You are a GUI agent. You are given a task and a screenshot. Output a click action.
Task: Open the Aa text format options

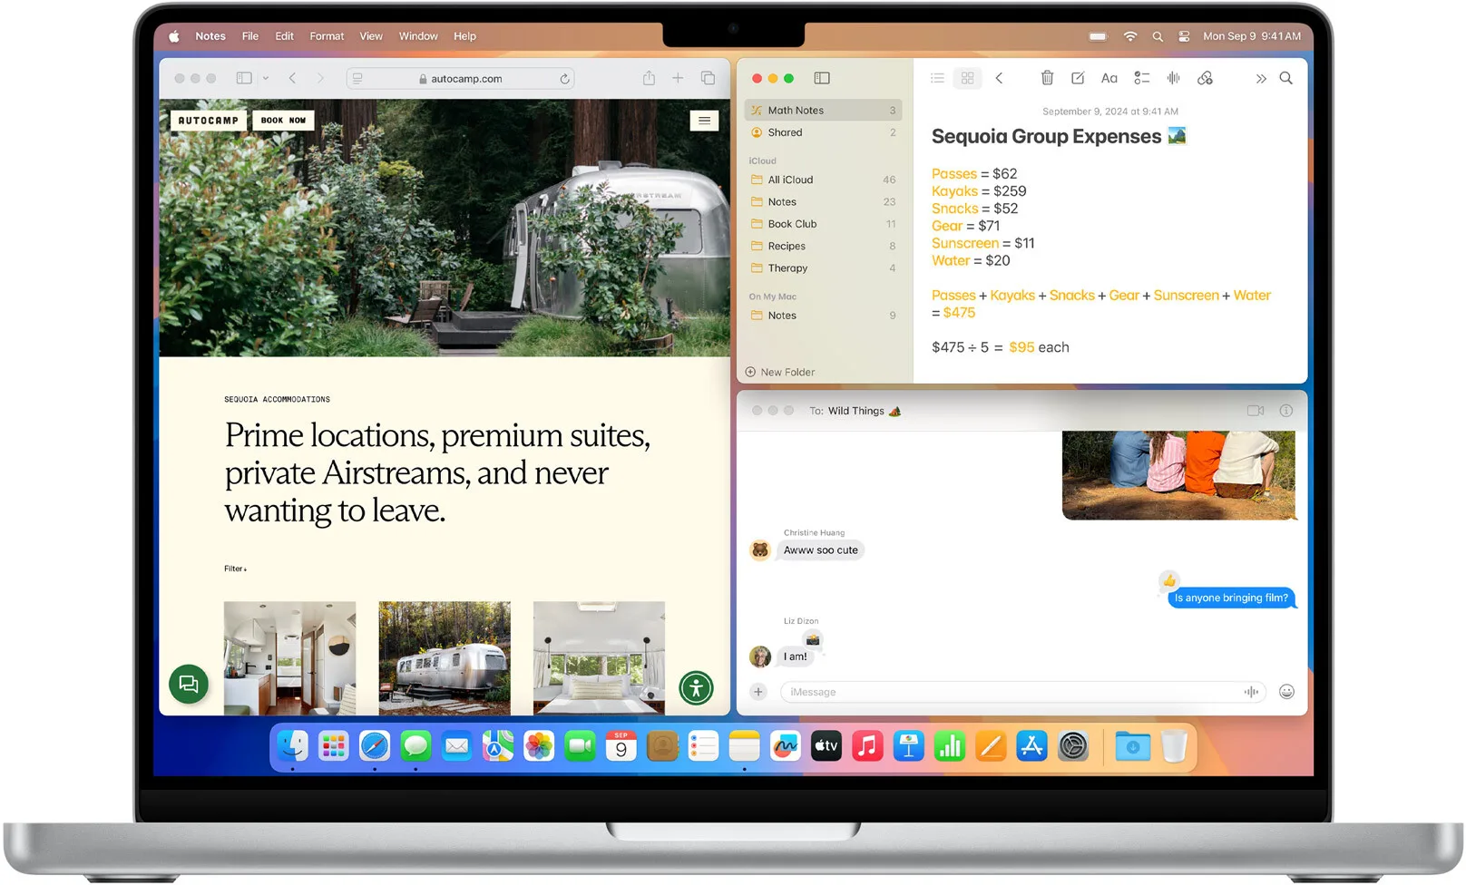pyautogui.click(x=1109, y=78)
